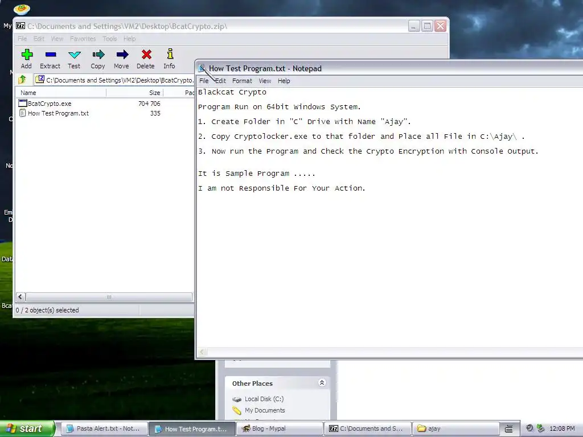Click the keyboard icon in taskbar

509,429
